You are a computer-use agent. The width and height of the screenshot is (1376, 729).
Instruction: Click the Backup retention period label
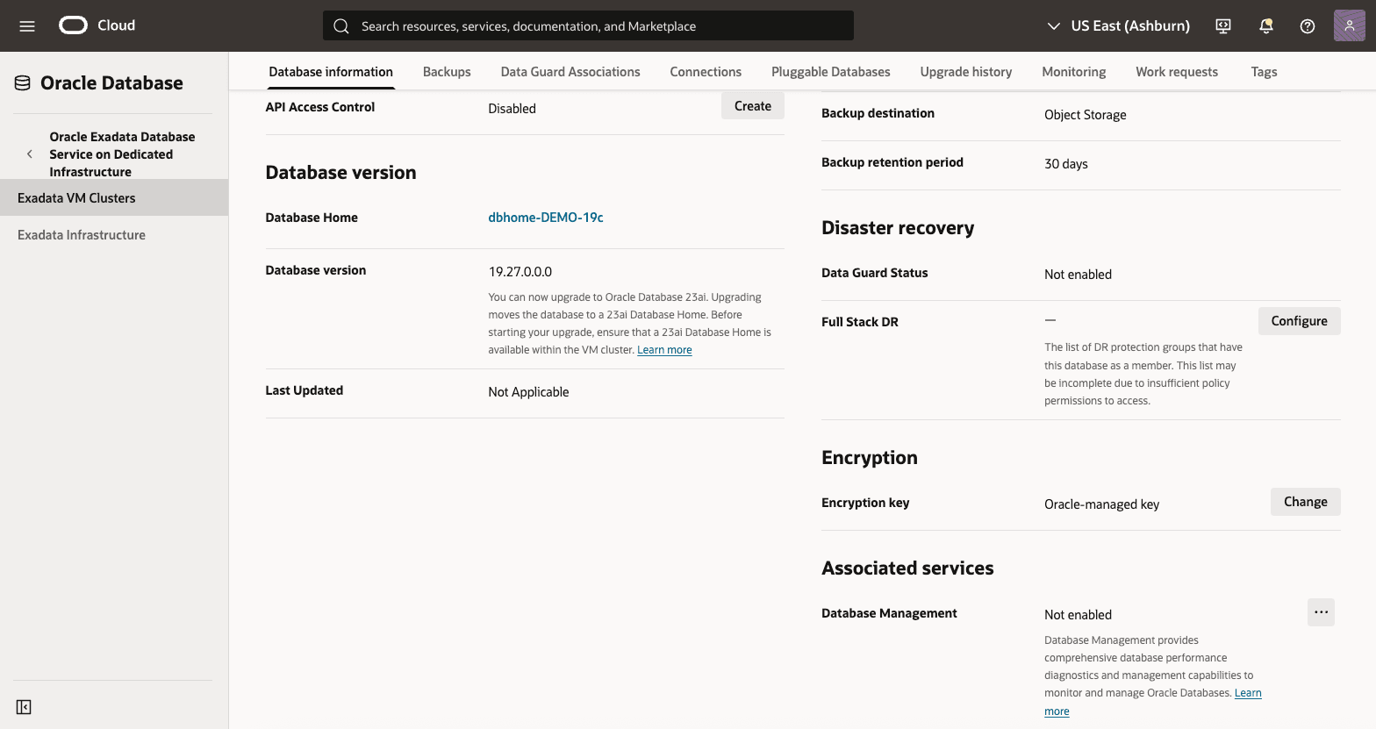pos(892,162)
